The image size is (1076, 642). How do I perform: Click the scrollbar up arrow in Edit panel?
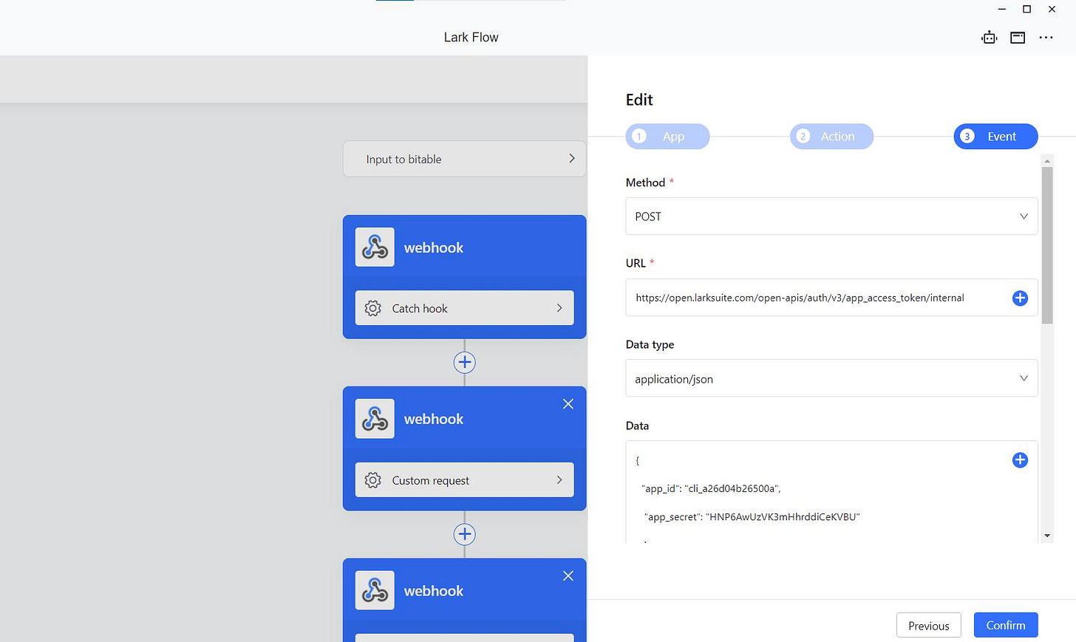click(1047, 160)
